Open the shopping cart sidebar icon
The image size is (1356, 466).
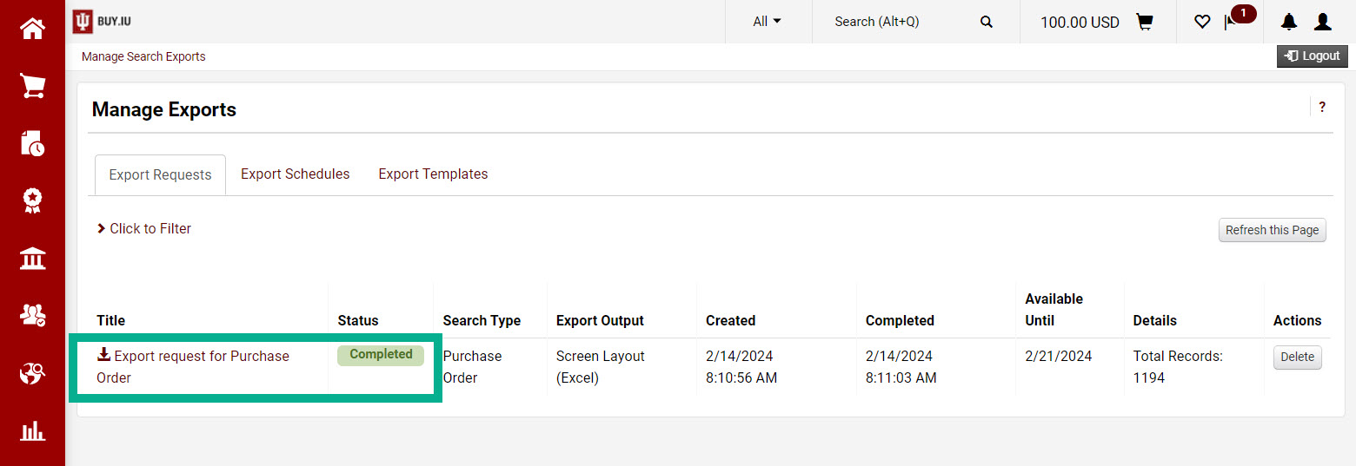pyautogui.click(x=32, y=86)
